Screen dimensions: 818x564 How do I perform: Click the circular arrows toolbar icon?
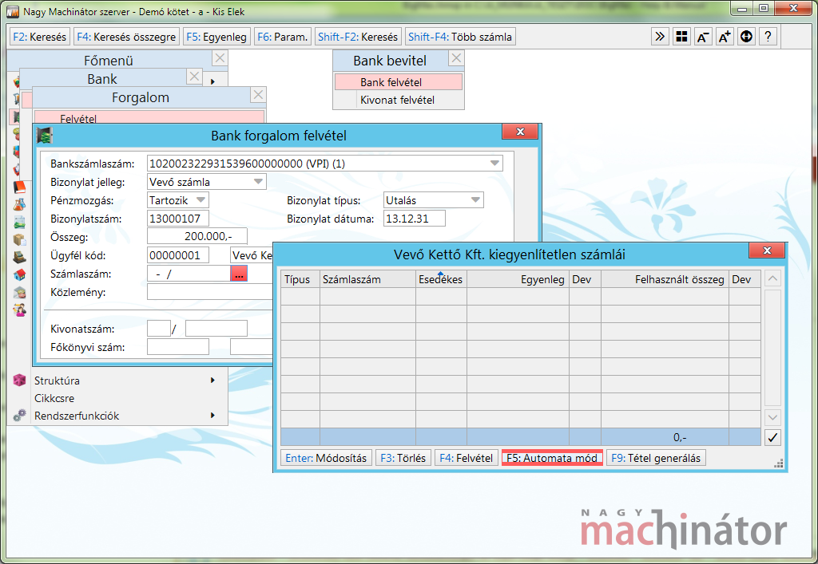coord(747,37)
